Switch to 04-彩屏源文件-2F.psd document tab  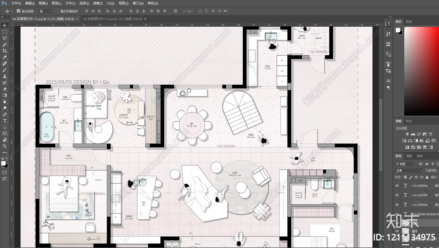pyautogui.click(x=113, y=19)
